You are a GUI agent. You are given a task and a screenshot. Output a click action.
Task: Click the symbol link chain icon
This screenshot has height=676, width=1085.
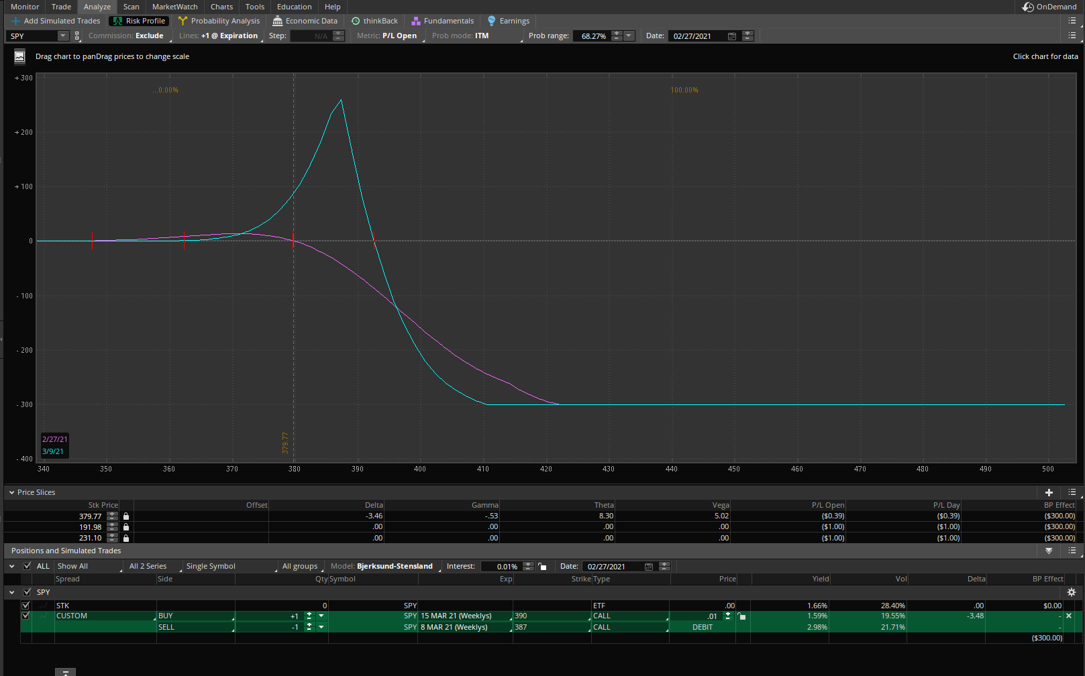click(77, 36)
